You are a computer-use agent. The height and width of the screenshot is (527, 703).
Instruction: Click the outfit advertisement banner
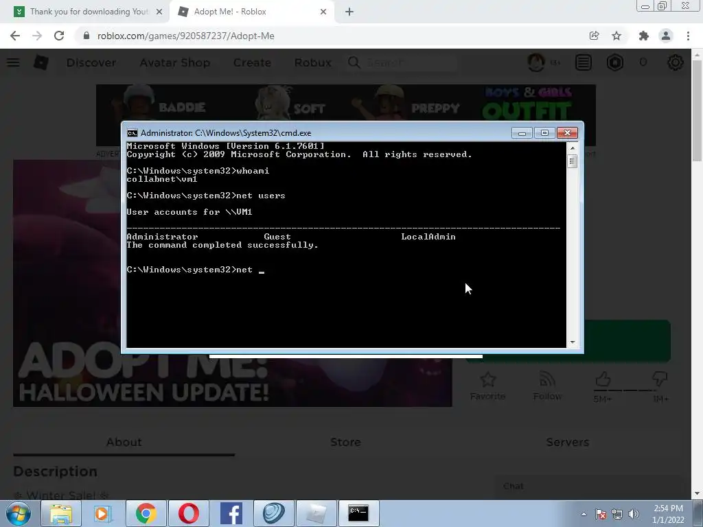(346, 115)
